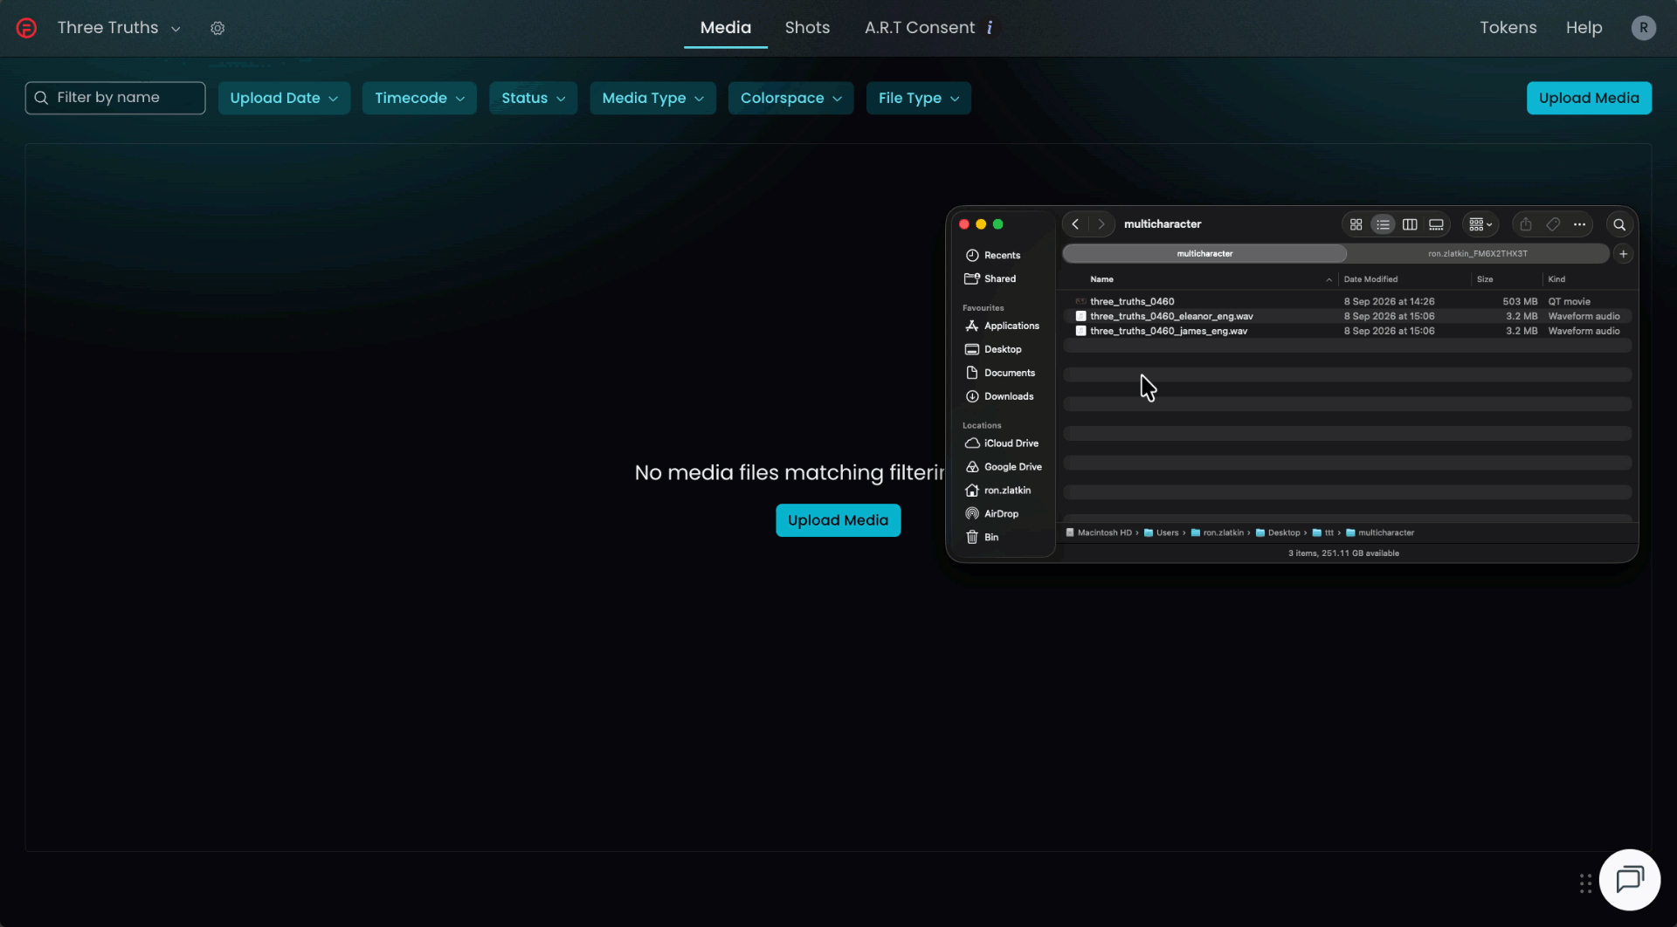This screenshot has width=1677, height=927.
Task: Switch Finder to gallery view
Action: click(x=1436, y=224)
